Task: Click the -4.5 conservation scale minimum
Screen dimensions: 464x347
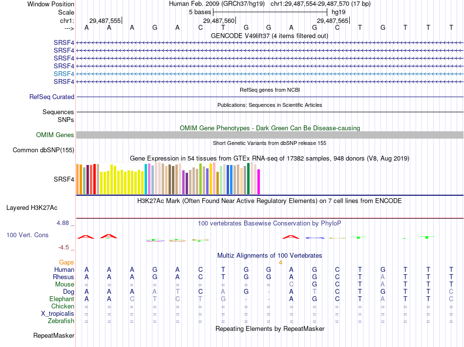Action: pos(63,247)
